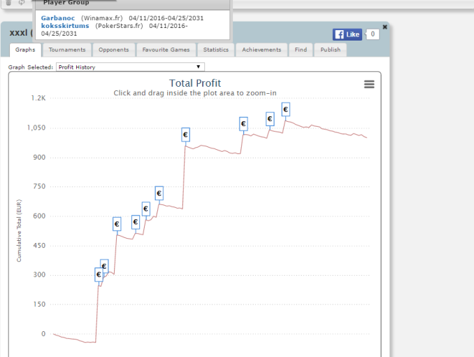Open the koksskirtums player link
Image resolution: width=474 pixels, height=357 pixels.
click(66, 25)
